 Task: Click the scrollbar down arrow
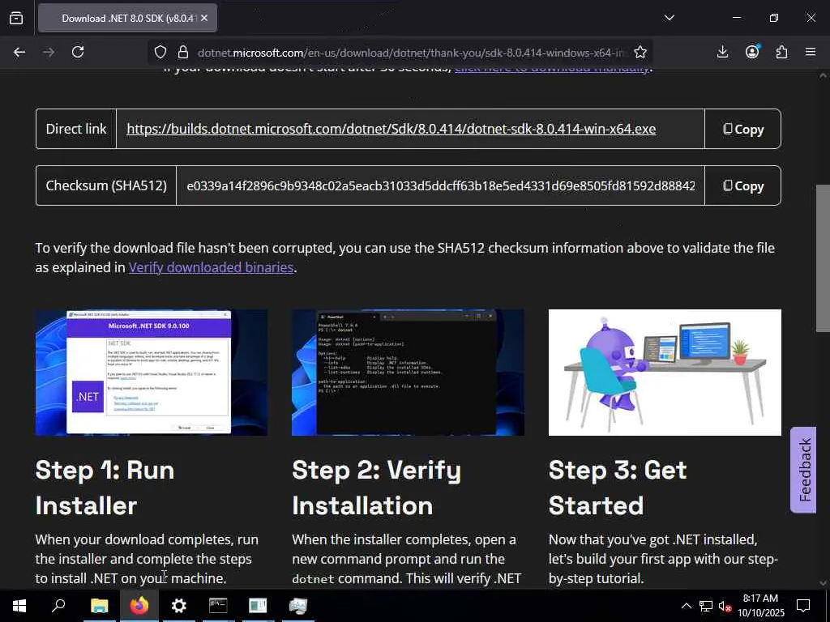822,582
